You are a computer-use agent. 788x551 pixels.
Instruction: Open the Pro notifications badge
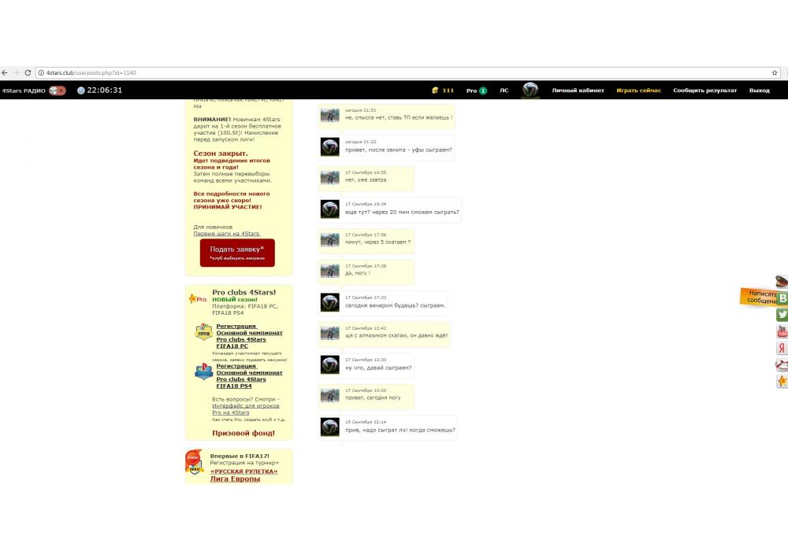pos(483,91)
